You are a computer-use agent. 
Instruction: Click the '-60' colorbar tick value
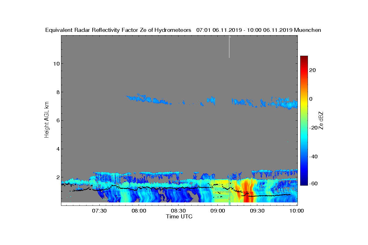click(x=313, y=183)
